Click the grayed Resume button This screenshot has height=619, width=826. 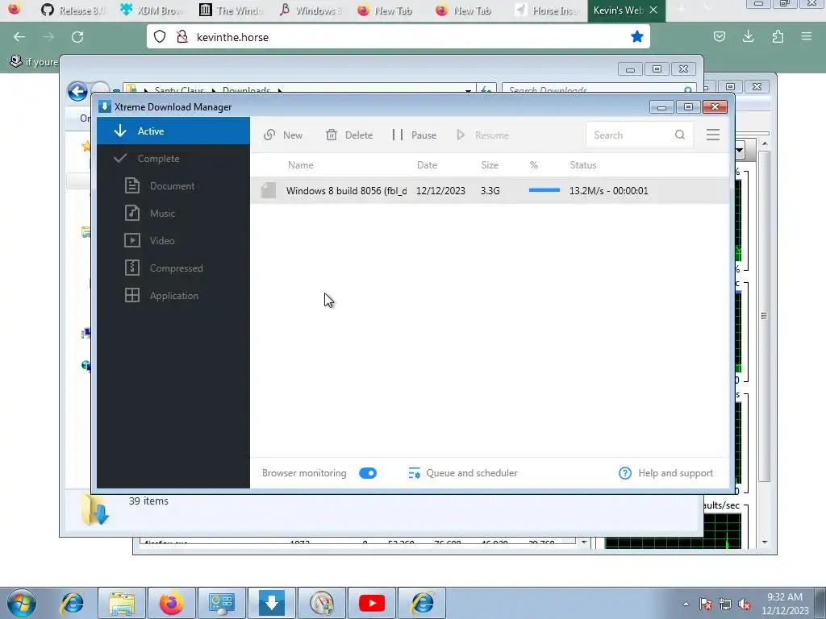click(x=482, y=135)
